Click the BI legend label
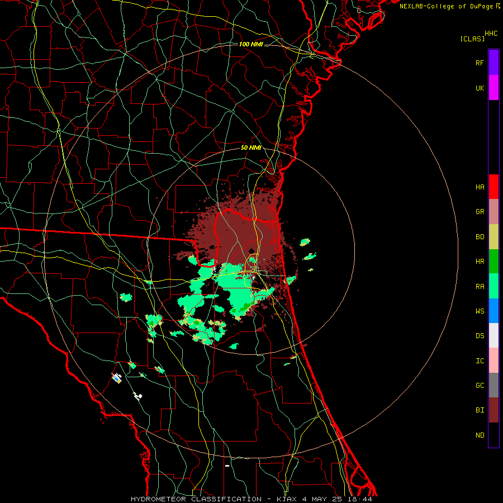503x503 pixels. pyautogui.click(x=480, y=410)
